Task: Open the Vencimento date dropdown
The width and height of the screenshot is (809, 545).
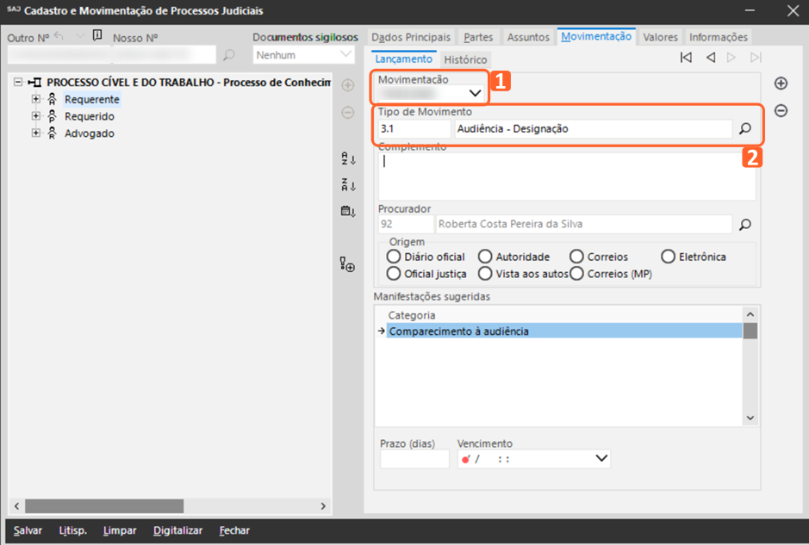Action: tap(601, 459)
